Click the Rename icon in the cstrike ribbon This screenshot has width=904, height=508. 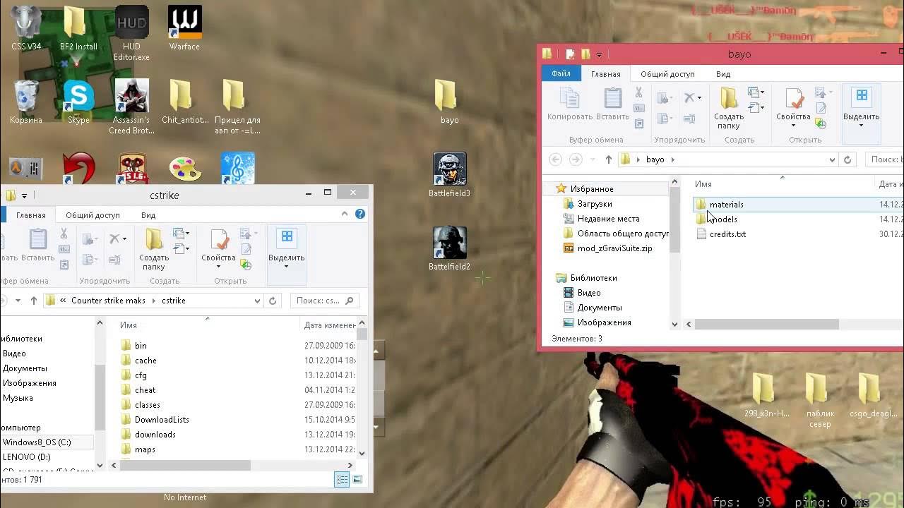[116, 260]
